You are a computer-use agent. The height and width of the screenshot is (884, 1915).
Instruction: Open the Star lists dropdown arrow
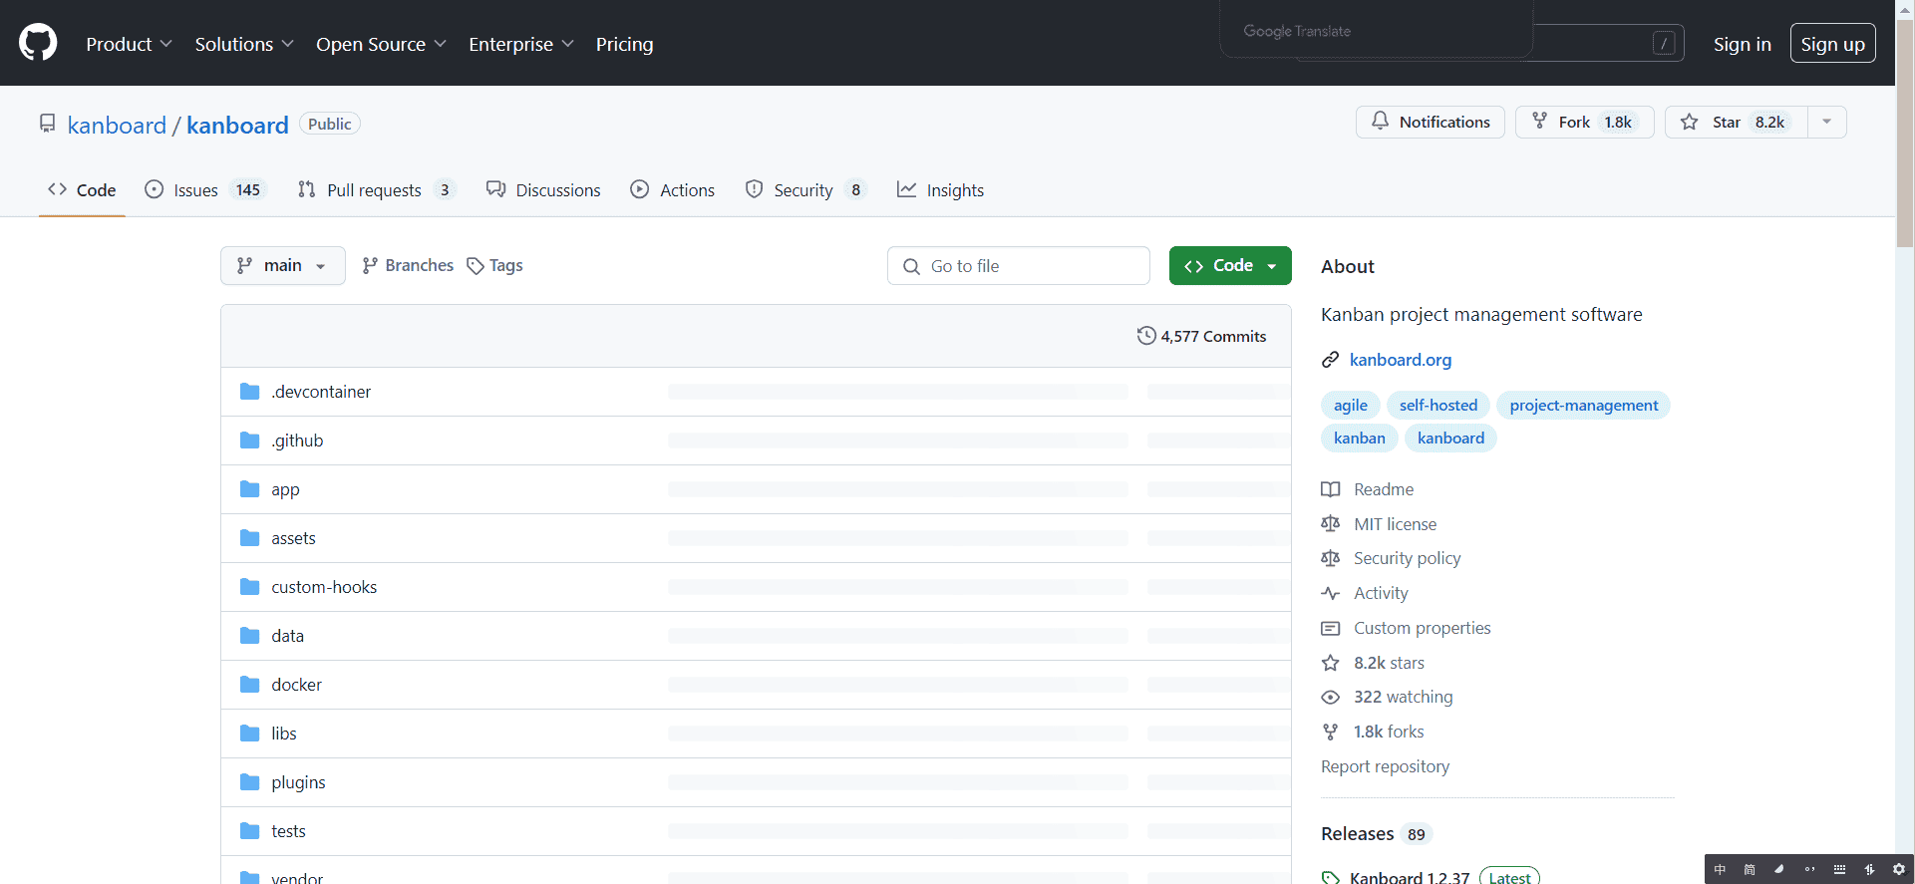click(x=1826, y=122)
